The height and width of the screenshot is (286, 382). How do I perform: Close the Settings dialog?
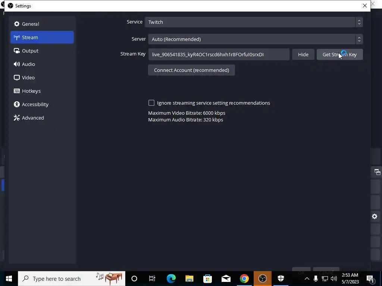pyautogui.click(x=365, y=6)
